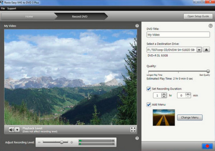This screenshot has width=215, height=151.
Task: Open help for DVD settings panel
Action: point(210,26)
